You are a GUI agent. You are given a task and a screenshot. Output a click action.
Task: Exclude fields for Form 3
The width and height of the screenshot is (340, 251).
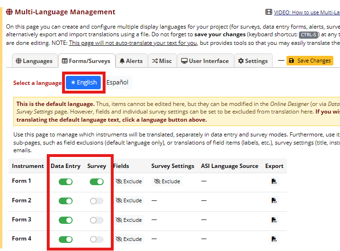tap(129, 220)
